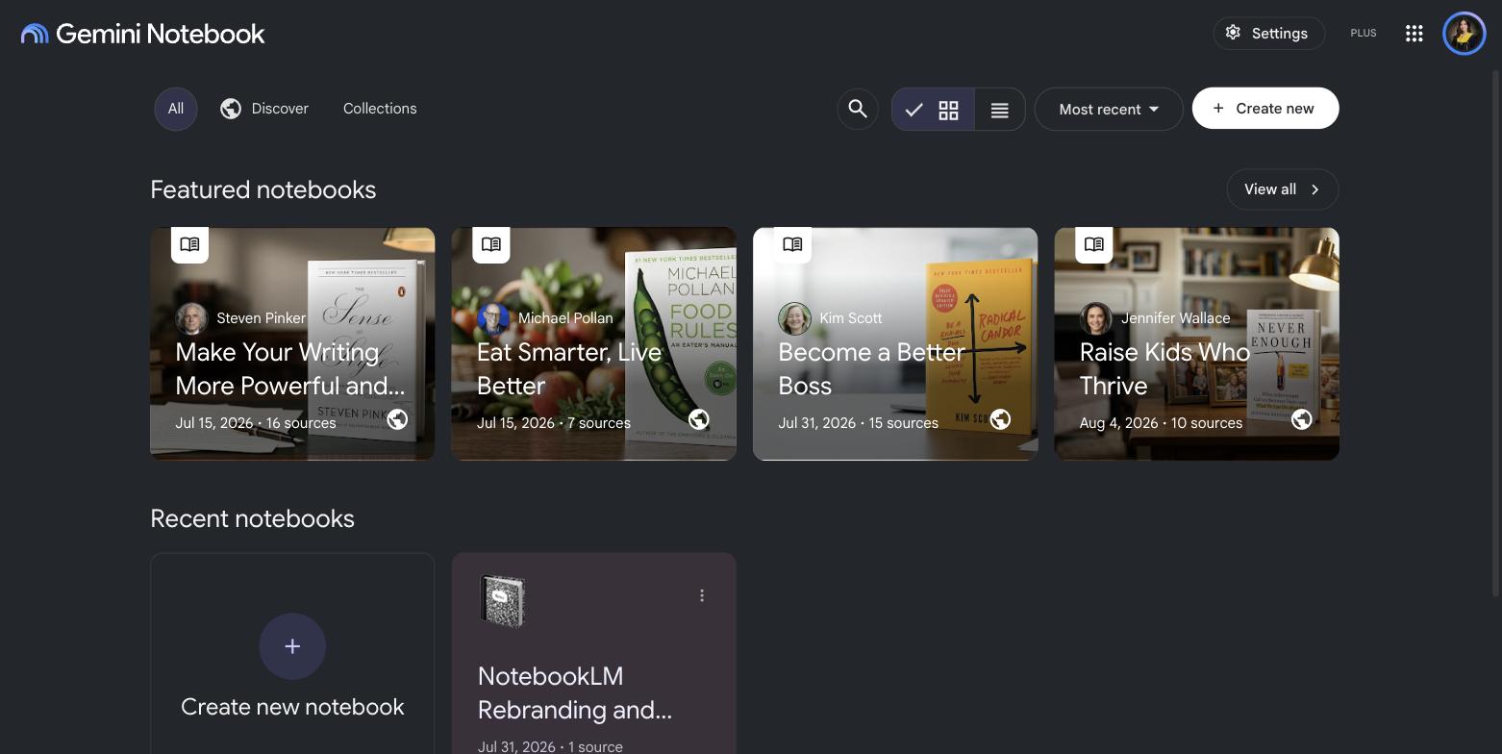Viewport: 1502px width, 754px height.
Task: Open Become a Better Boss notebook
Action: 895,344
